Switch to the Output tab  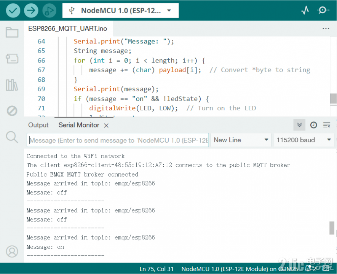tap(38, 125)
